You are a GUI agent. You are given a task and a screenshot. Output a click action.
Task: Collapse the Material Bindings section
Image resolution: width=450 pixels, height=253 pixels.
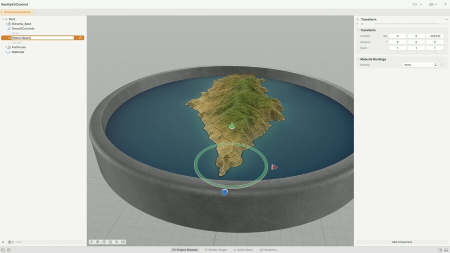358,59
